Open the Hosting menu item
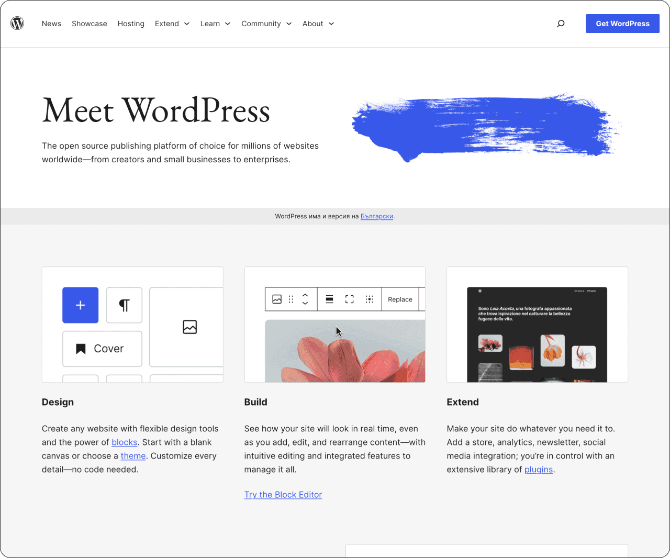This screenshot has height=558, width=670. [x=131, y=24]
